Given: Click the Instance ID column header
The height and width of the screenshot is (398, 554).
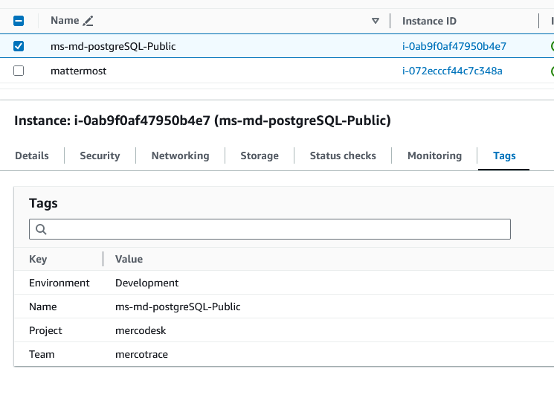Looking at the screenshot, I should point(429,22).
